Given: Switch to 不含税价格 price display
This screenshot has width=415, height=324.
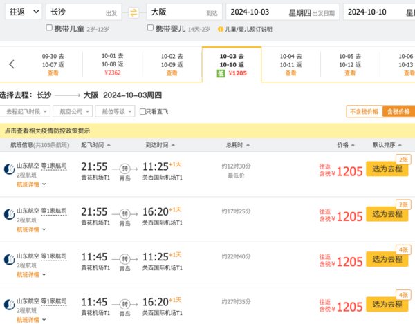Looking at the screenshot, I should tap(365, 111).
